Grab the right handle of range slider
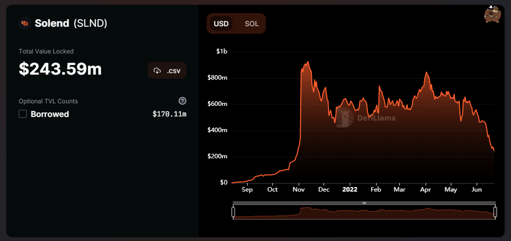Image resolution: width=511 pixels, height=241 pixels. click(x=495, y=212)
